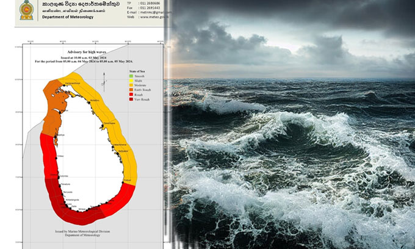This screenshot has width=415, height=249.
Task: Click the 'Fairly Rough' legend label
Action: coord(142,90)
